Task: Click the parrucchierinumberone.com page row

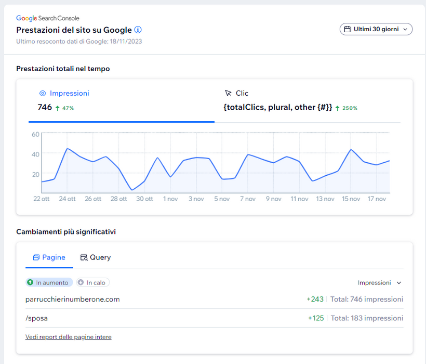Action: [73, 299]
